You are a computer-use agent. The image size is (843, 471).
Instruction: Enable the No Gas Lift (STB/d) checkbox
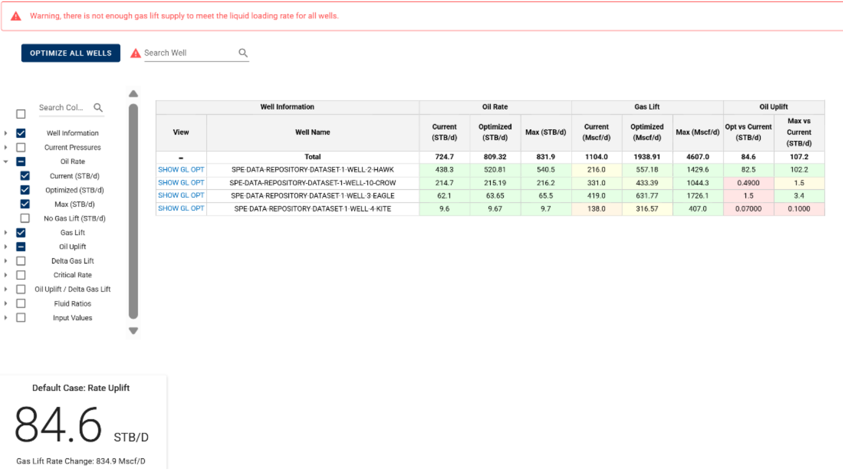(25, 218)
